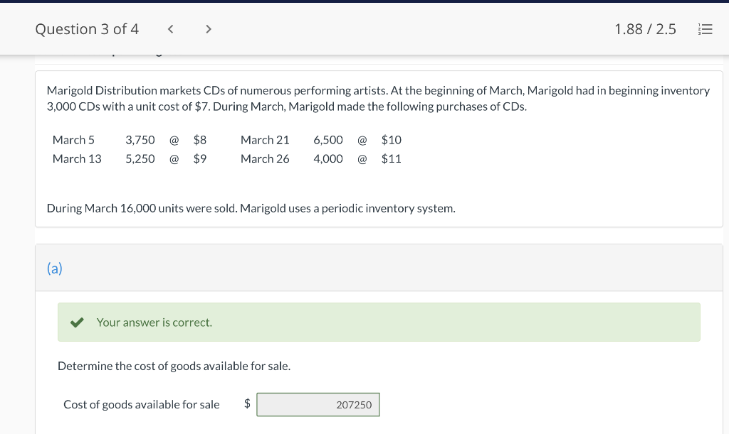Click the cost of goods available input
Image resolution: width=729 pixels, height=434 pixels.
pos(318,405)
